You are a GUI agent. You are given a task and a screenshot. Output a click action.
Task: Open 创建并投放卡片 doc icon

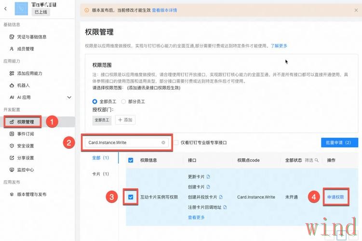point(221,197)
